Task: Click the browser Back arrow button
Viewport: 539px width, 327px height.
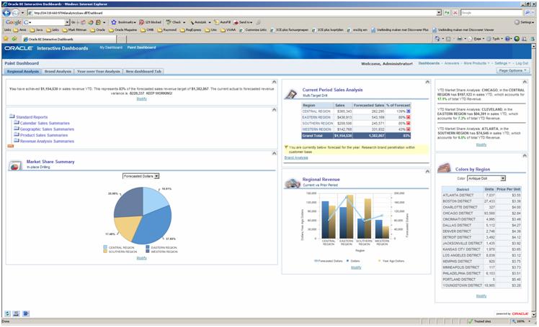Action: pyautogui.click(x=6, y=13)
